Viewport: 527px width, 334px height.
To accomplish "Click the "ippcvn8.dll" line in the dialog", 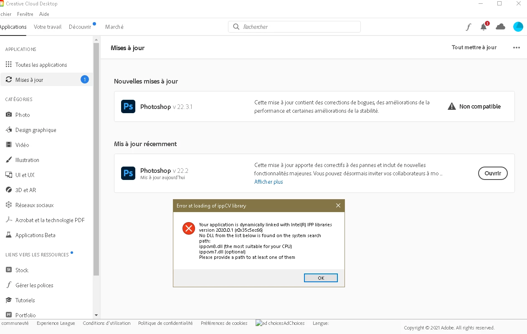I will [x=245, y=246].
